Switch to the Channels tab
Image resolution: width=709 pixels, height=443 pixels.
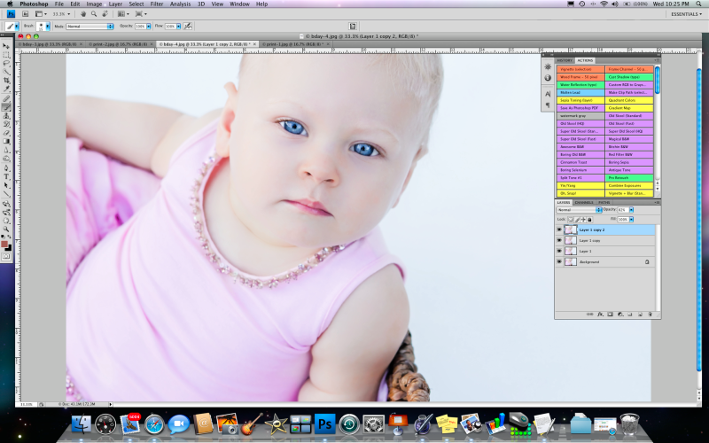pos(584,202)
